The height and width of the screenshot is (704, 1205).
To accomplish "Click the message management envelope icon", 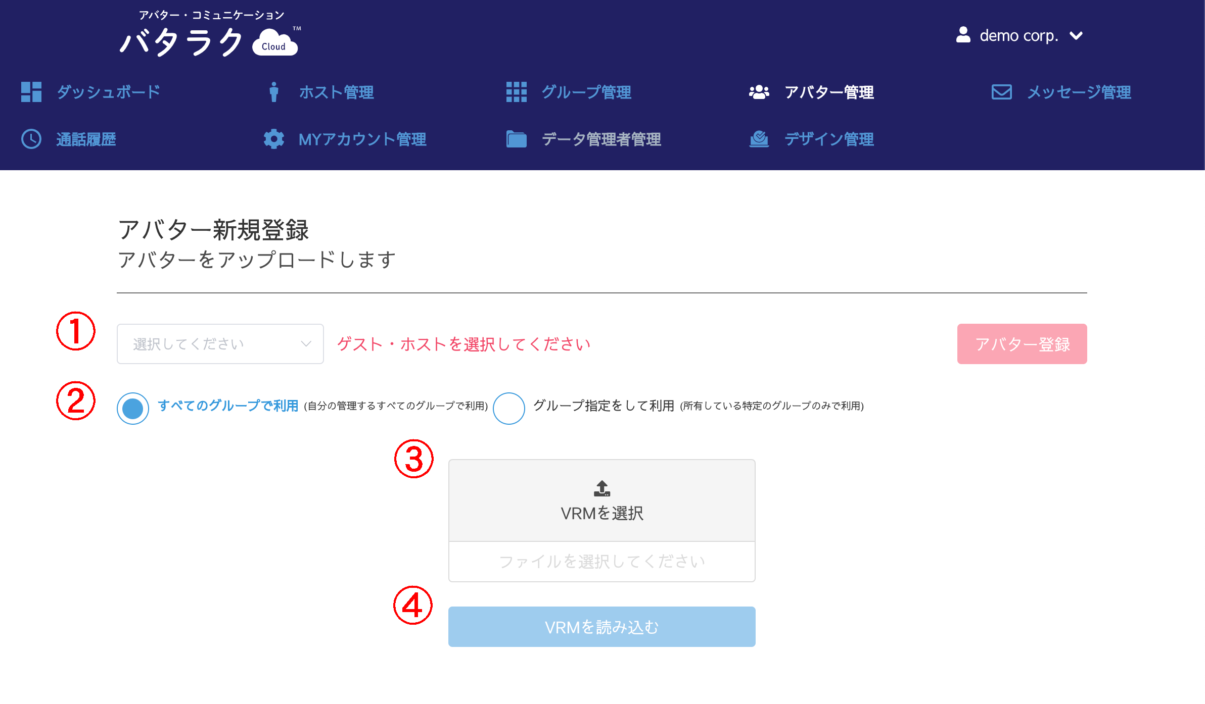I will pyautogui.click(x=1001, y=92).
